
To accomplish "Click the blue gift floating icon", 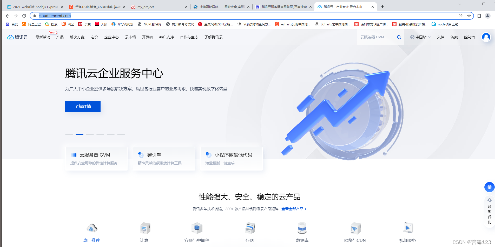I will click(x=489, y=187).
